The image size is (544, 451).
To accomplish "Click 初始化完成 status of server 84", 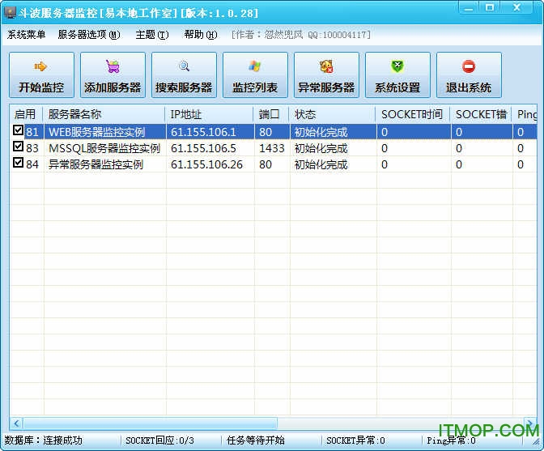I will tap(321, 164).
